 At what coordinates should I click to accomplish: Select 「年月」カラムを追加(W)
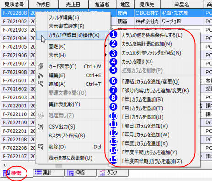point(154,135)
